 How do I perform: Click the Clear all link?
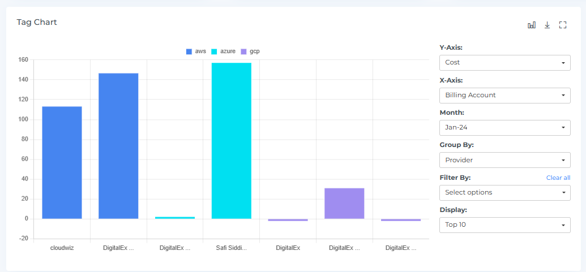(x=558, y=178)
